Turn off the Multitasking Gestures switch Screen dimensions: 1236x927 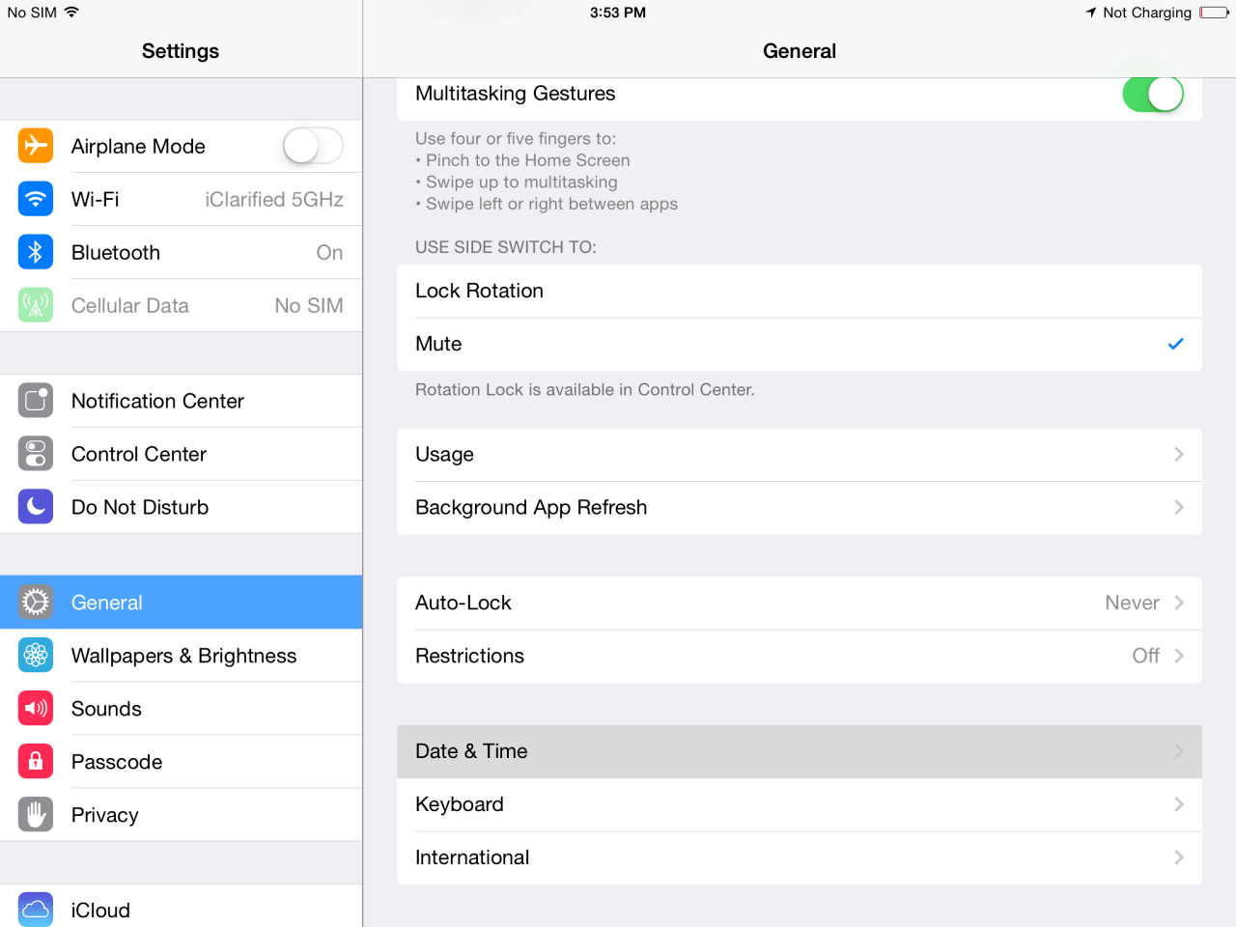[x=1152, y=95]
